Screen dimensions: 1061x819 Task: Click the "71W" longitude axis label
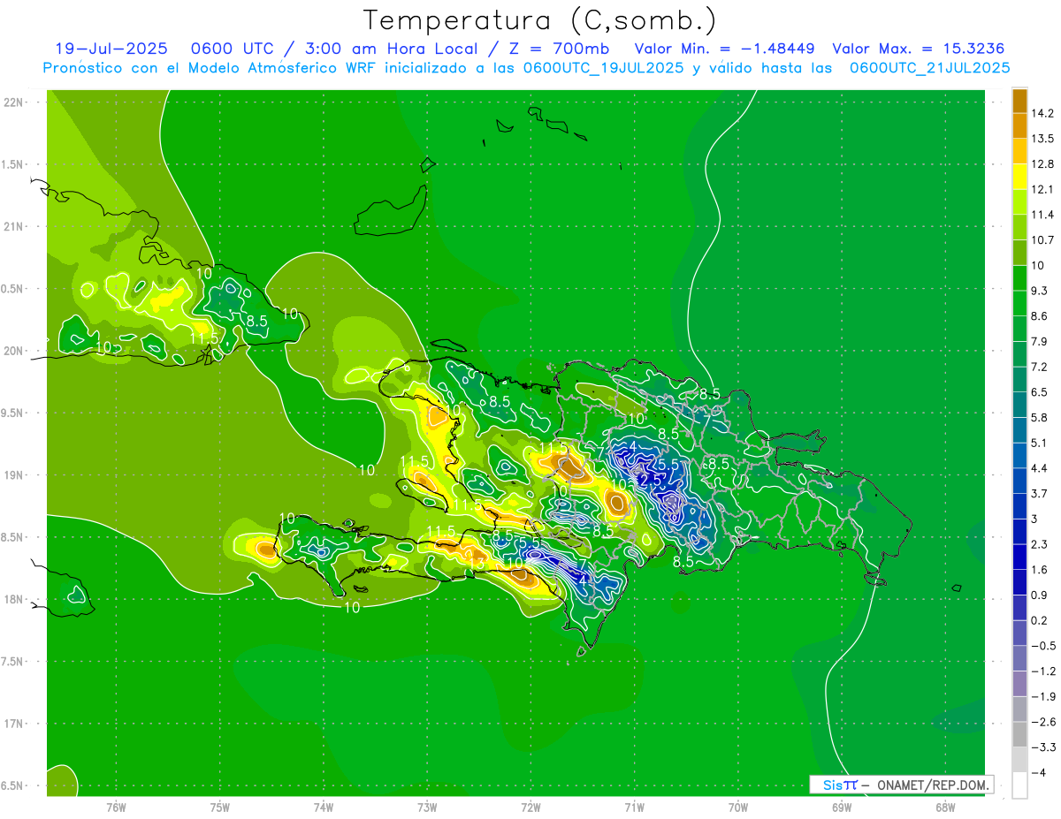[x=634, y=807]
